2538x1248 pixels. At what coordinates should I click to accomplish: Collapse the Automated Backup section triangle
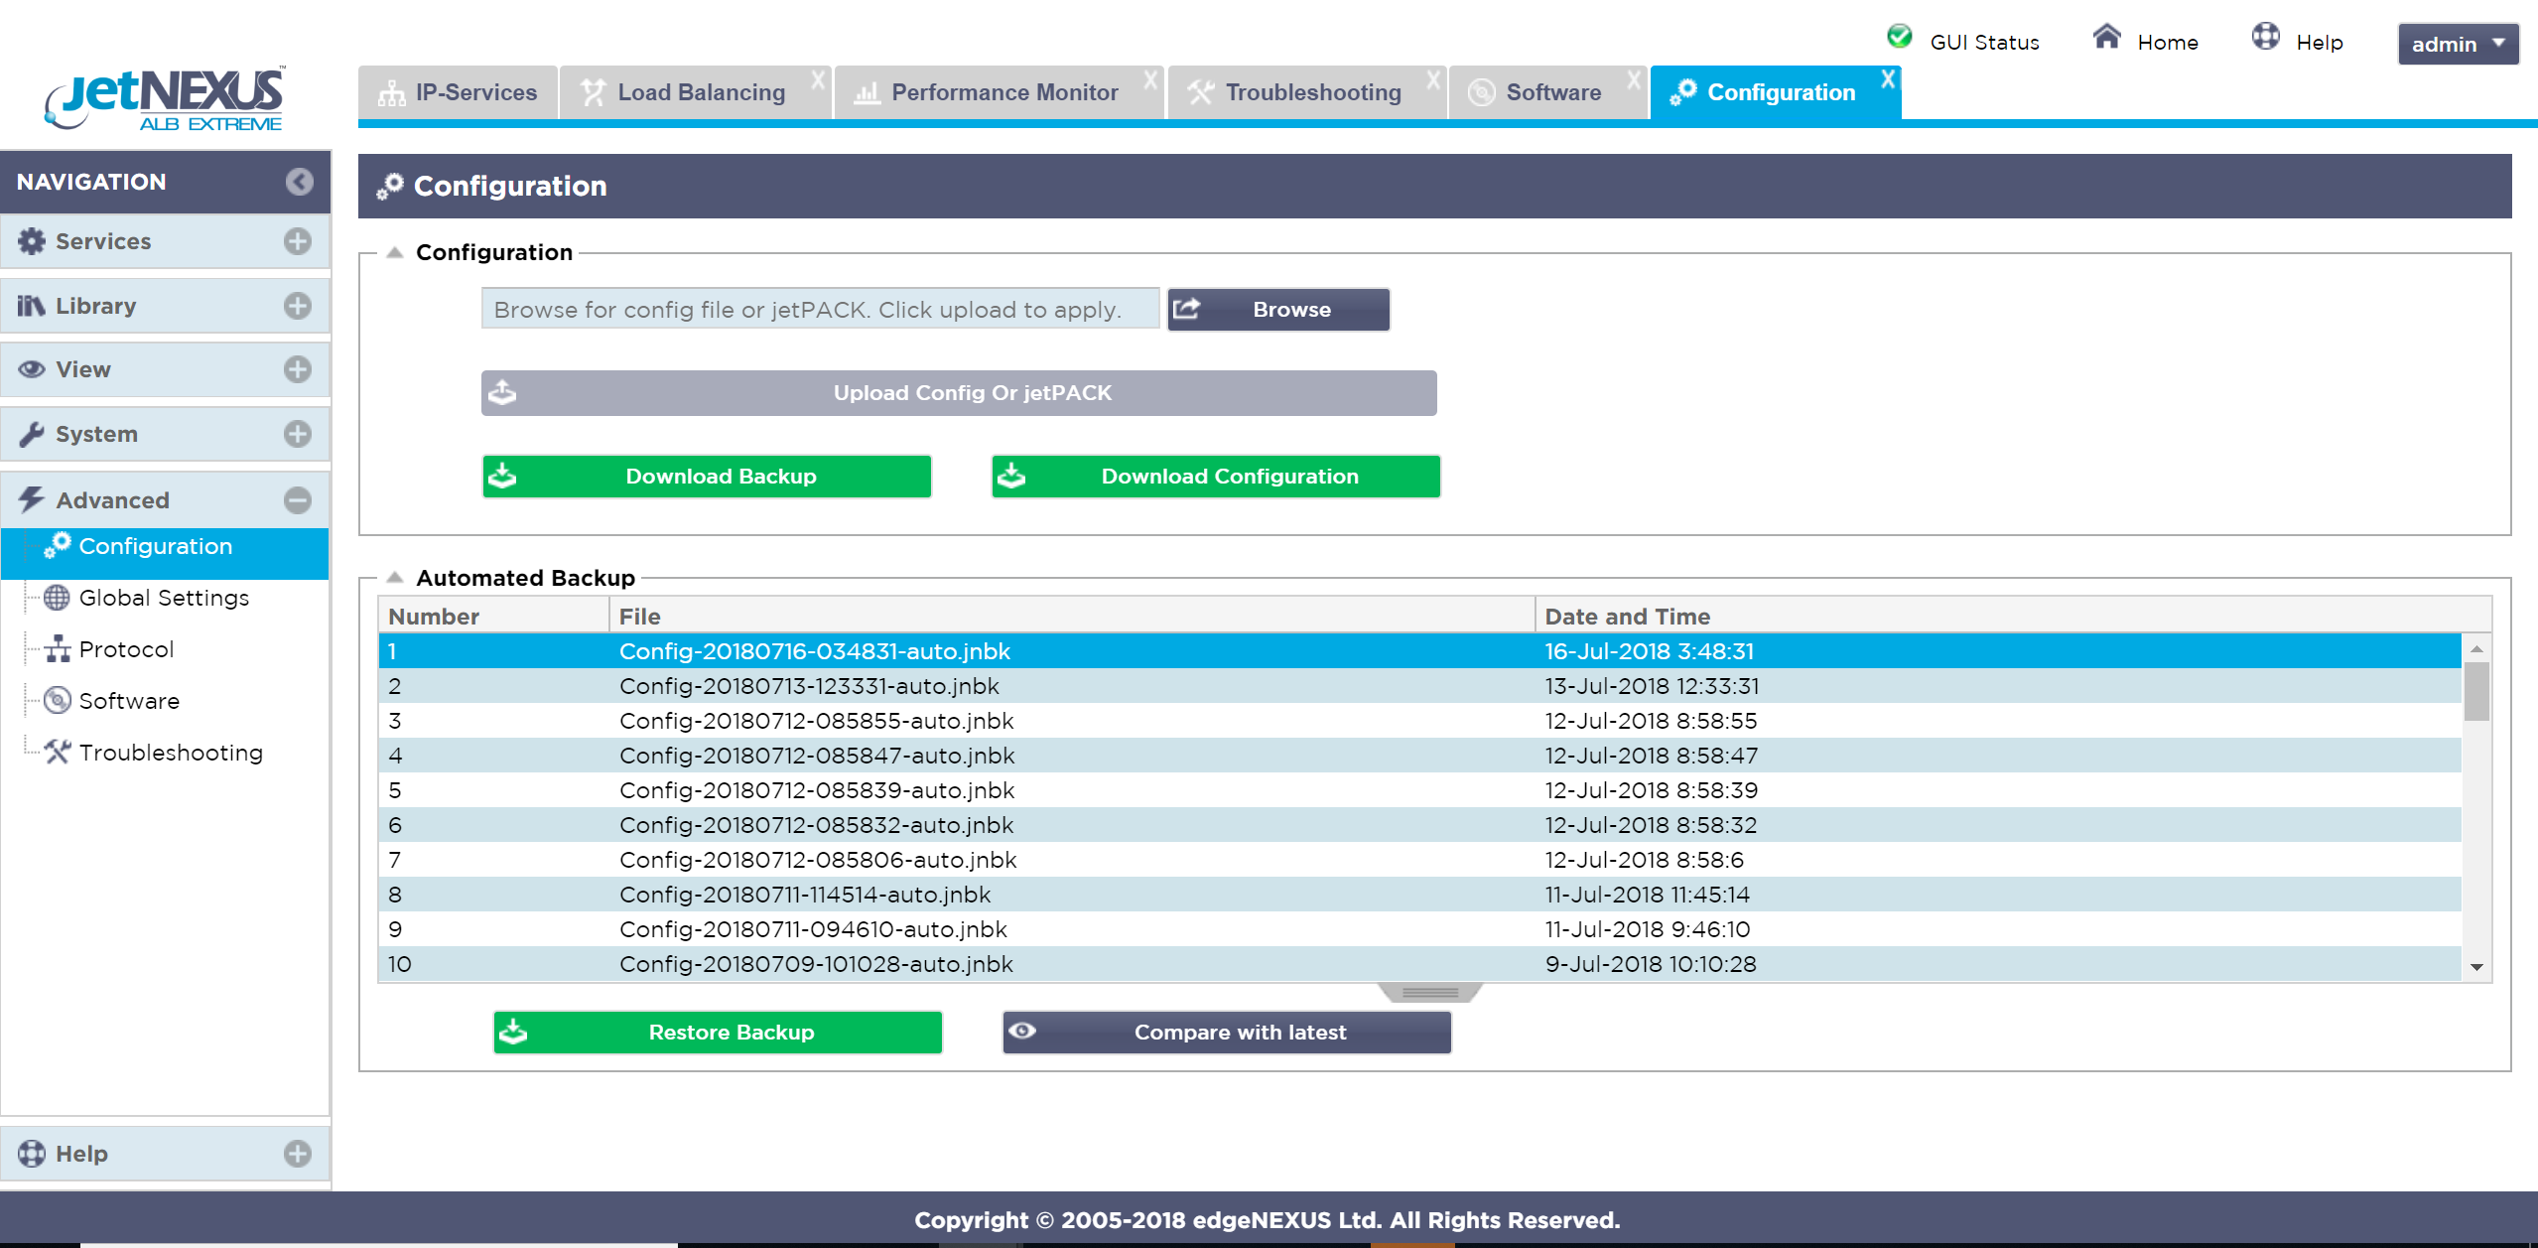pyautogui.click(x=395, y=578)
